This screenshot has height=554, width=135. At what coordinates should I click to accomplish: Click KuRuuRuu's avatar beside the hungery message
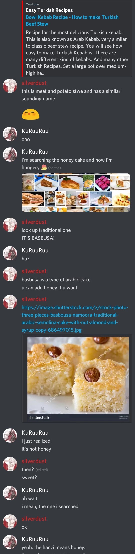pyautogui.click(x=10, y=154)
